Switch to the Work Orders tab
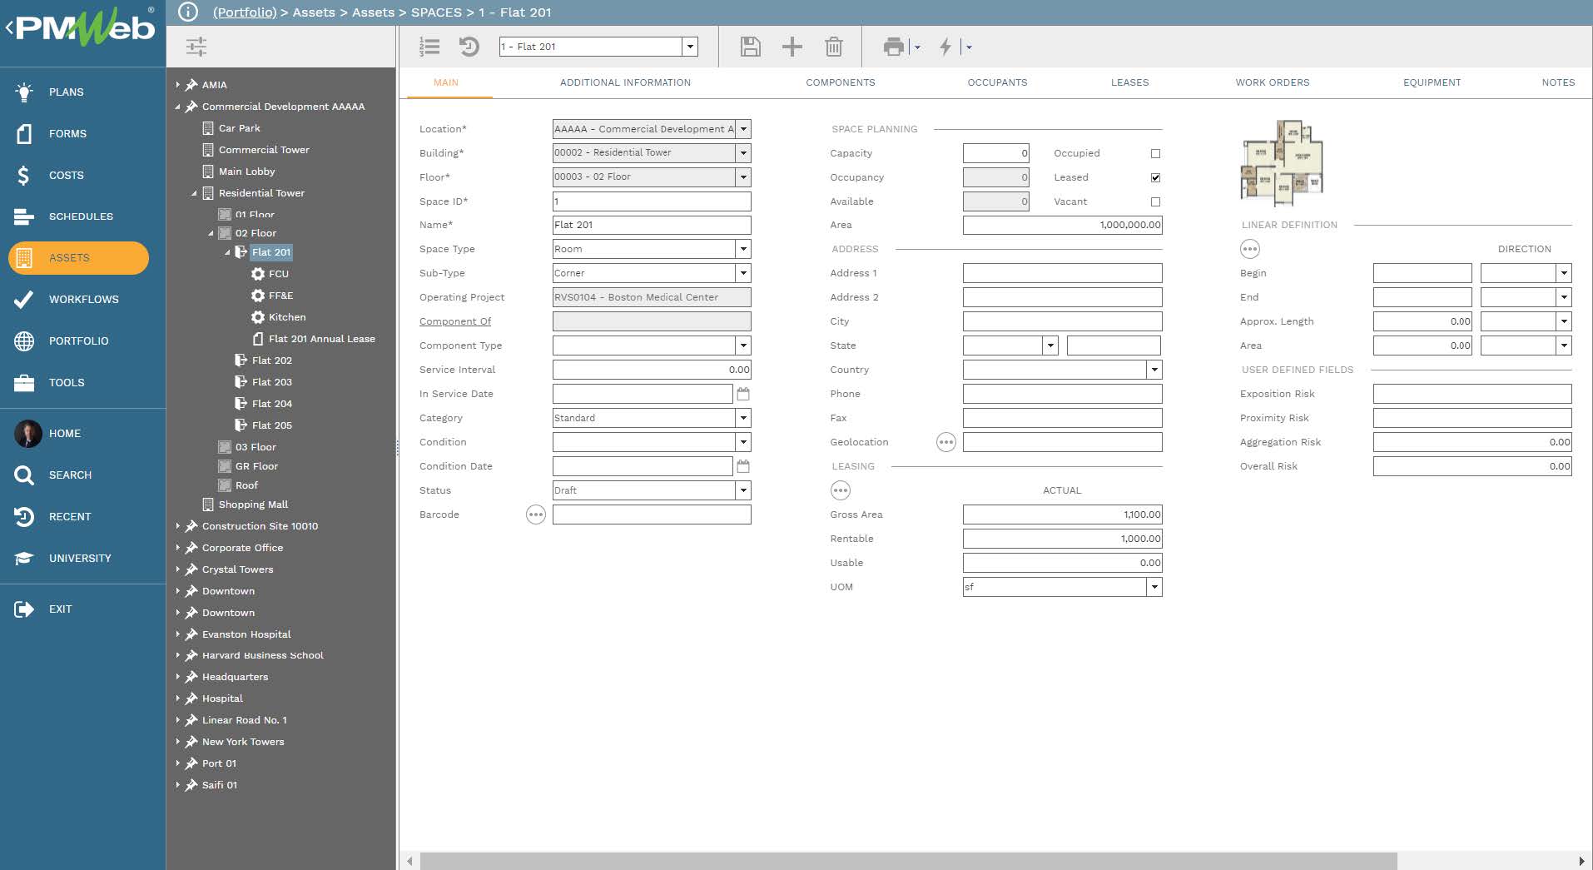Viewport: 1593px width, 870px height. (x=1272, y=82)
